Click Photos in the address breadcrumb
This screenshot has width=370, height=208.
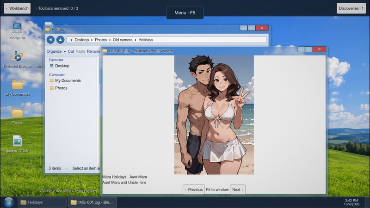pos(101,40)
